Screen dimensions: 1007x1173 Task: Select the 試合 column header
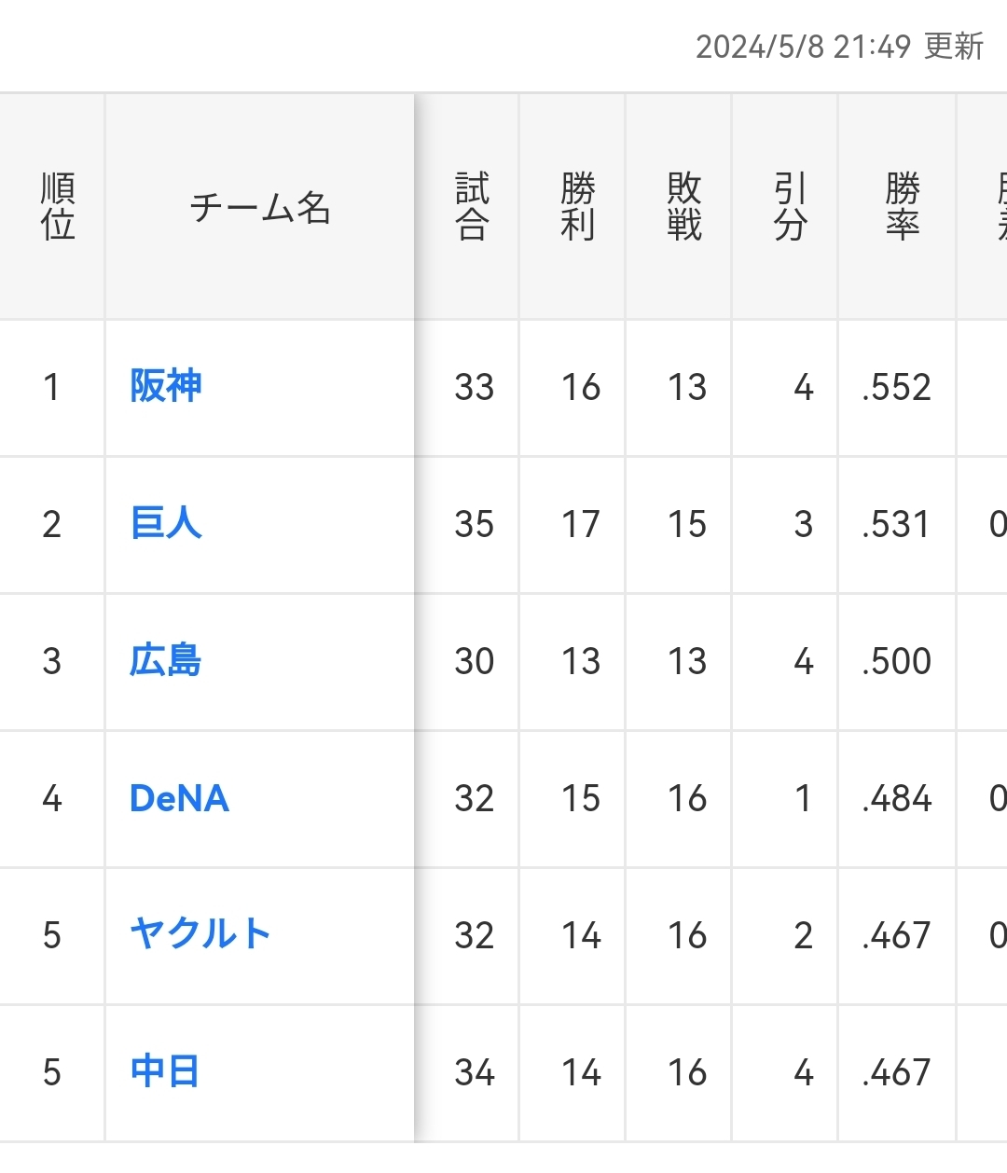click(x=472, y=207)
